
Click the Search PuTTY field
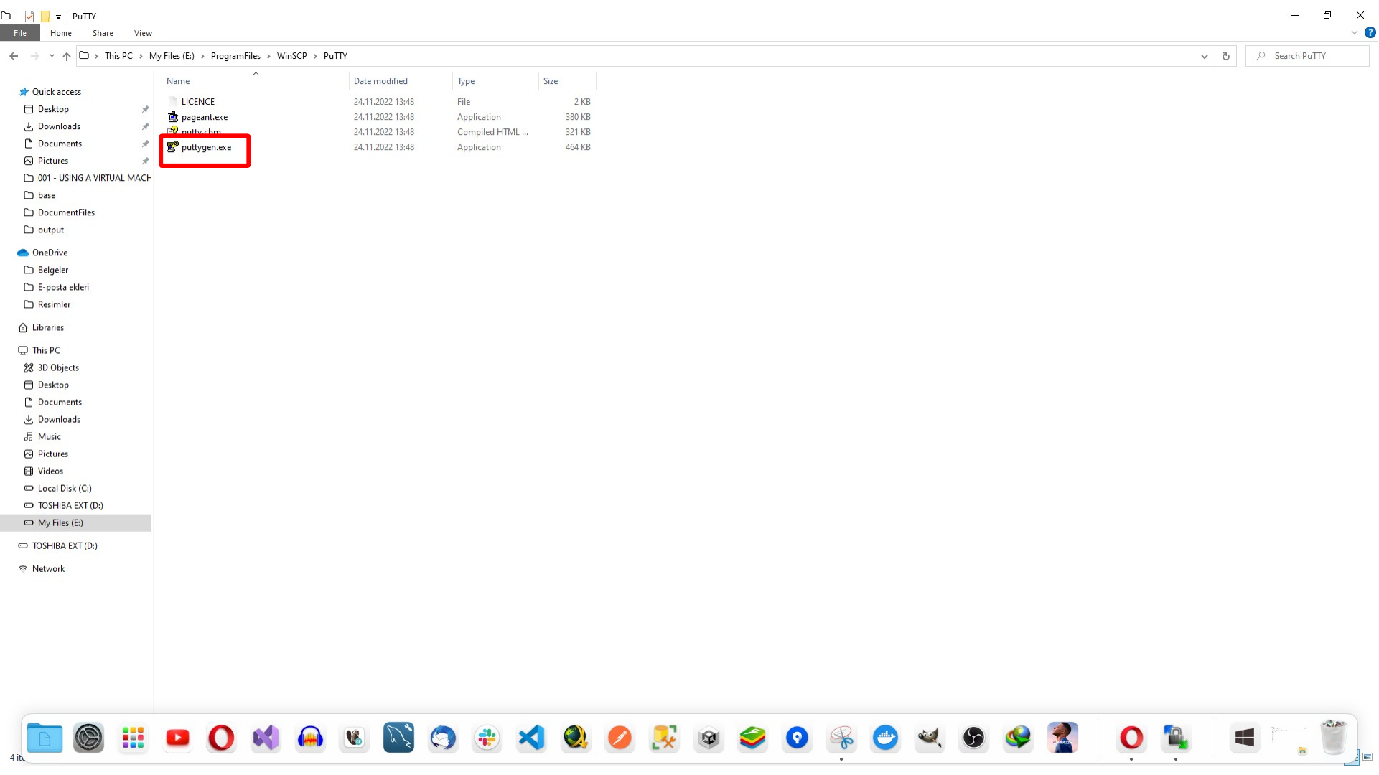click(1307, 56)
